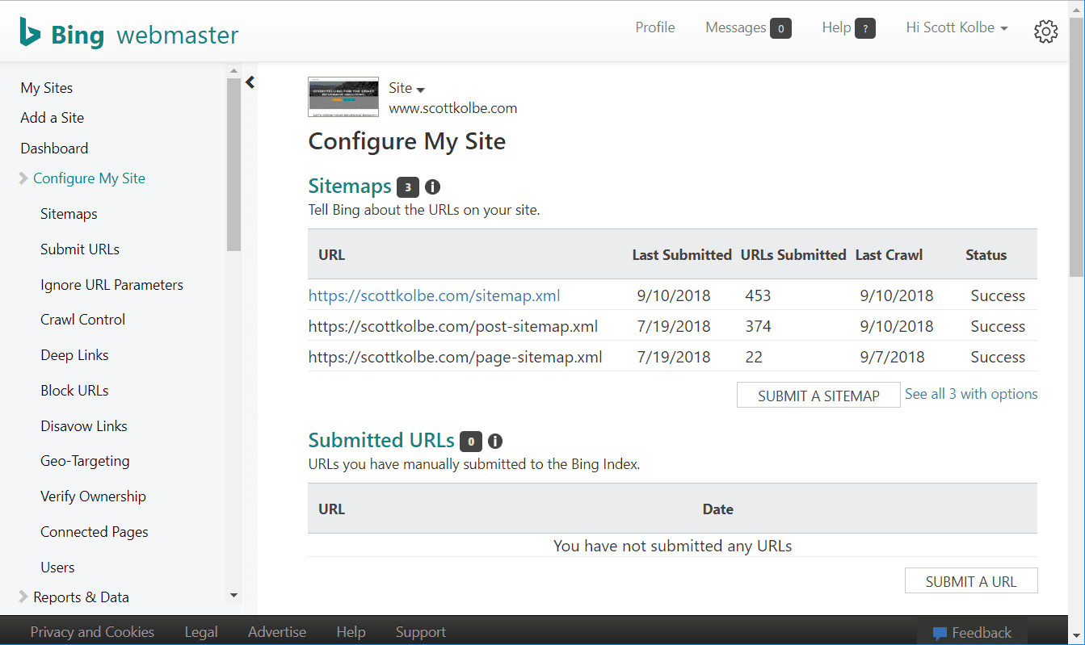Open Crawl Control
This screenshot has width=1085, height=645.
click(83, 320)
